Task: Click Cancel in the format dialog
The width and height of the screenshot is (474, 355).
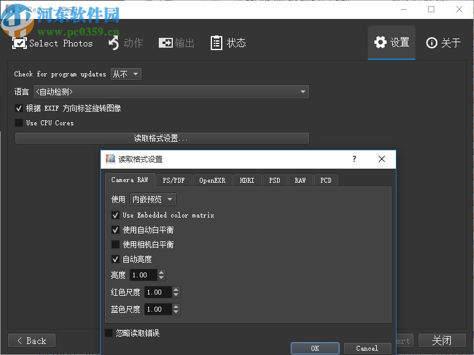Action: pyautogui.click(x=367, y=348)
